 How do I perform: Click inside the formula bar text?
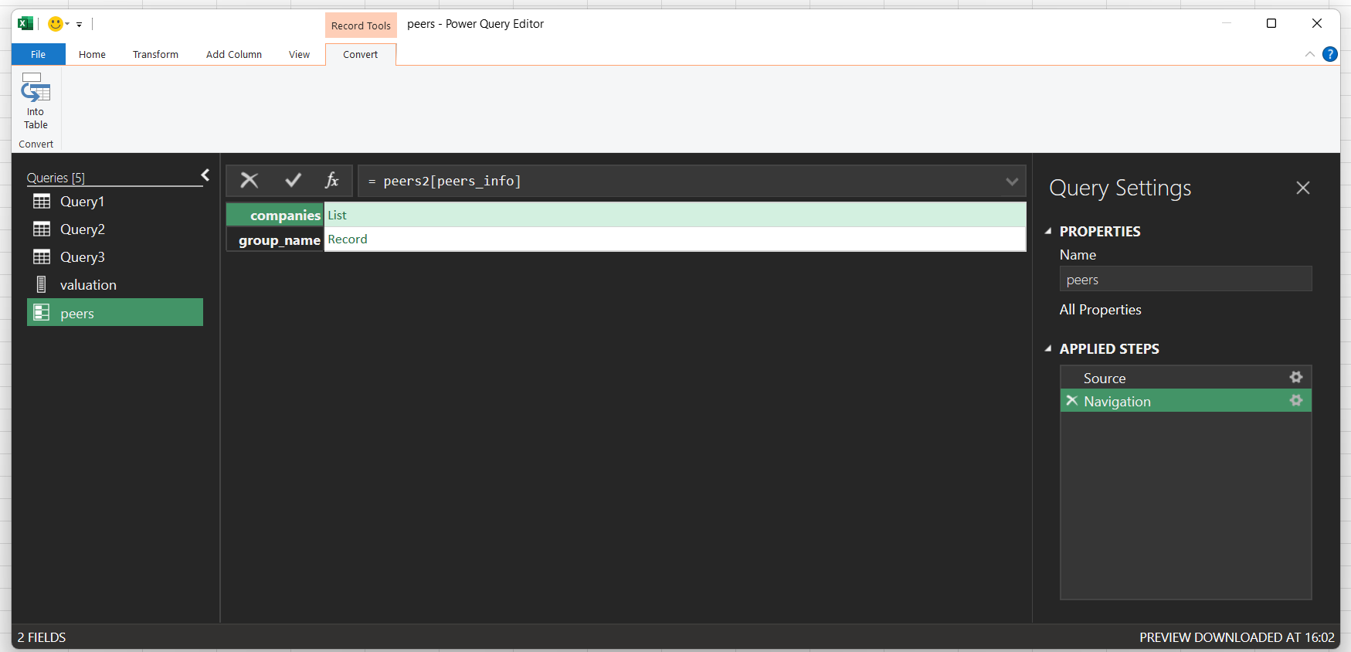452,181
